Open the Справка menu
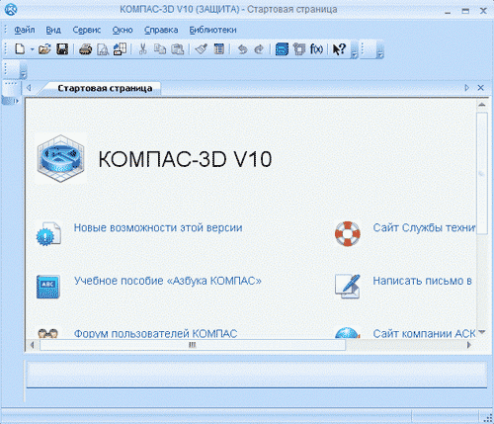The width and height of the screenshot is (494, 424). (161, 30)
